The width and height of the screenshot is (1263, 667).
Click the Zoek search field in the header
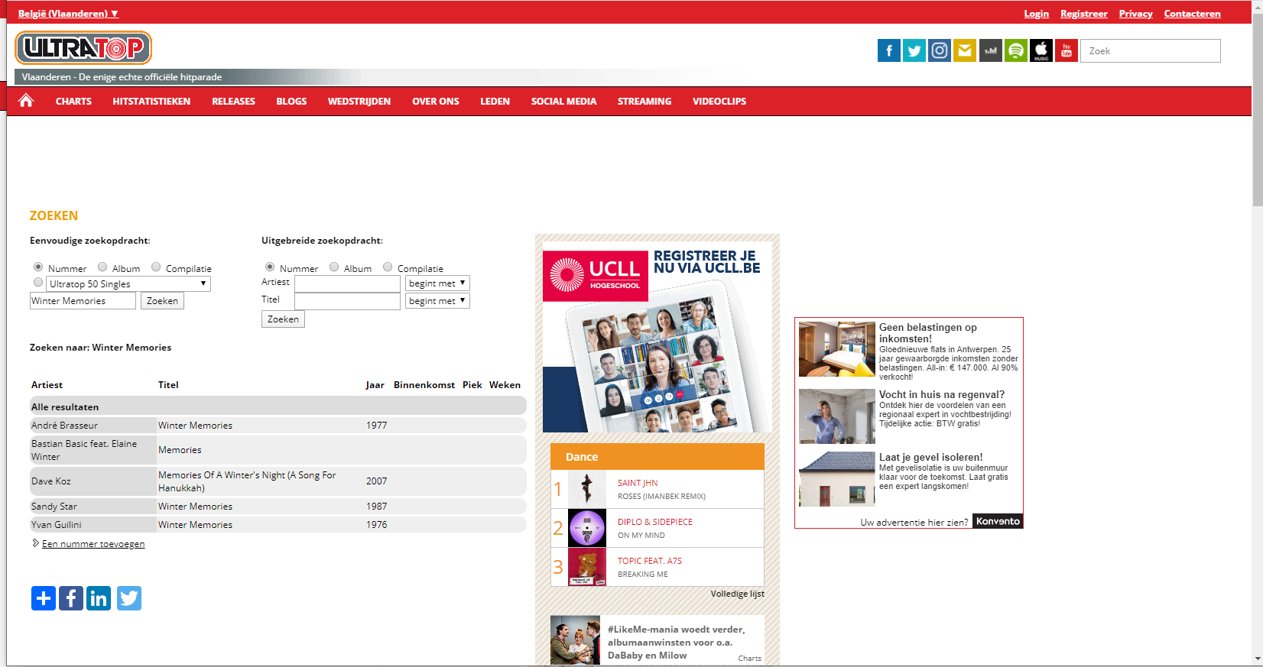pyautogui.click(x=1150, y=51)
